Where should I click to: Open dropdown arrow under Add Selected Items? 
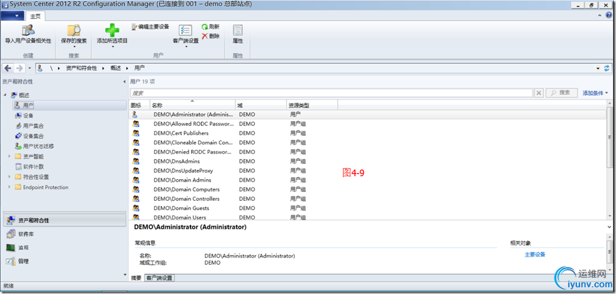(x=113, y=47)
